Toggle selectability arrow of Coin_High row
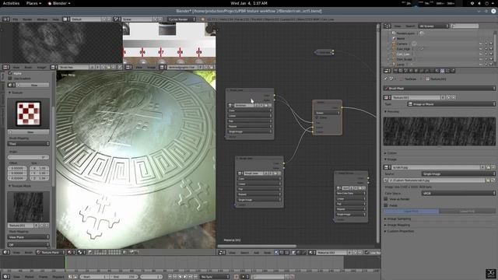The width and height of the screenshot is (498, 280). (486, 49)
